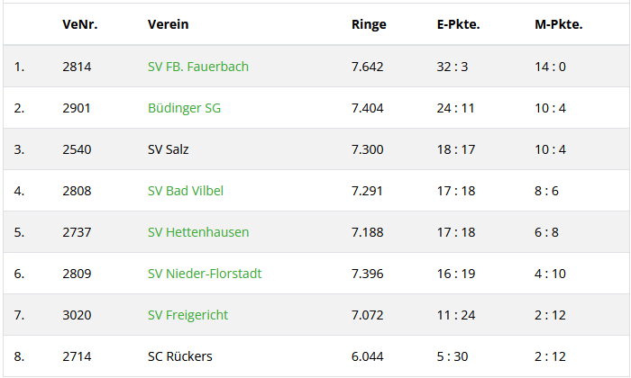
Task: Click club number 3020
Action: tap(77, 315)
